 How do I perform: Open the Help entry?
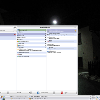(x=32, y=54)
